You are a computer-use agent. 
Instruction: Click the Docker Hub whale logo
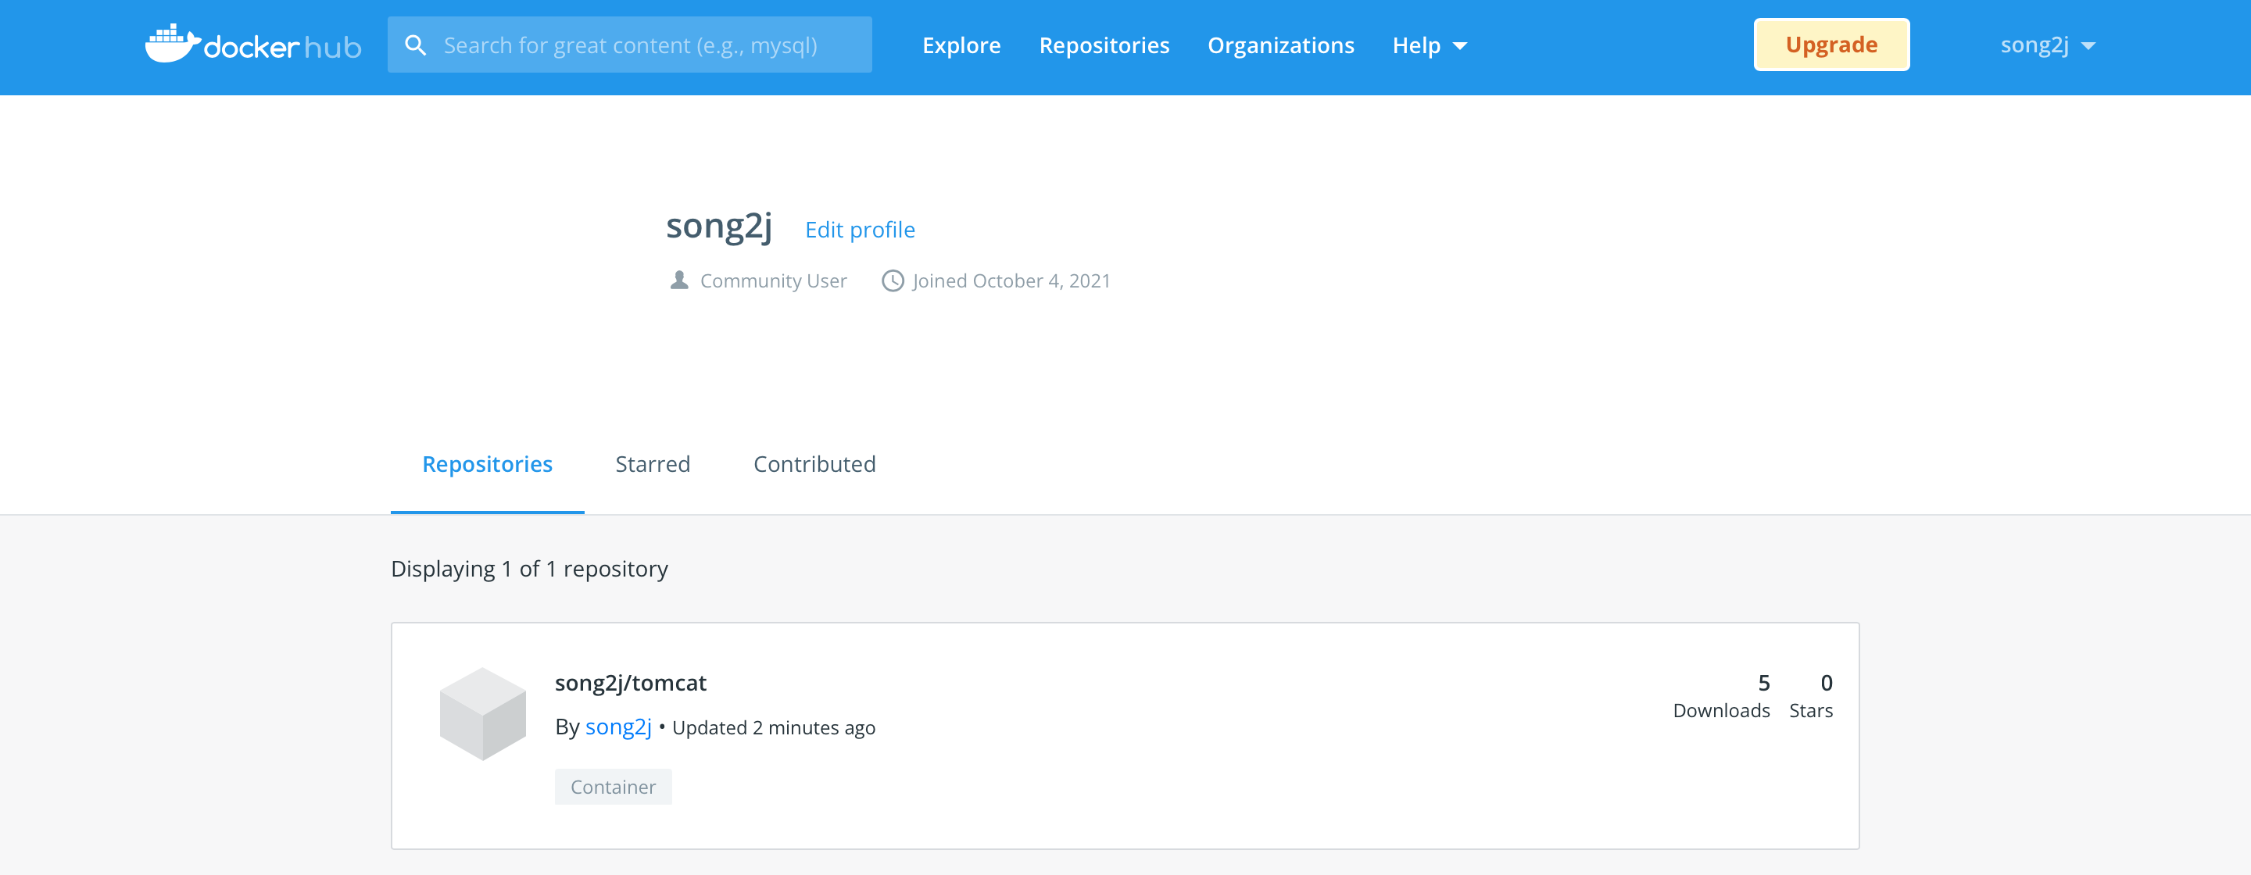pyautogui.click(x=172, y=44)
